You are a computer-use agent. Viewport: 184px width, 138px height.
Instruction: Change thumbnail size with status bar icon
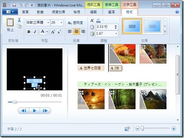click(127, 129)
